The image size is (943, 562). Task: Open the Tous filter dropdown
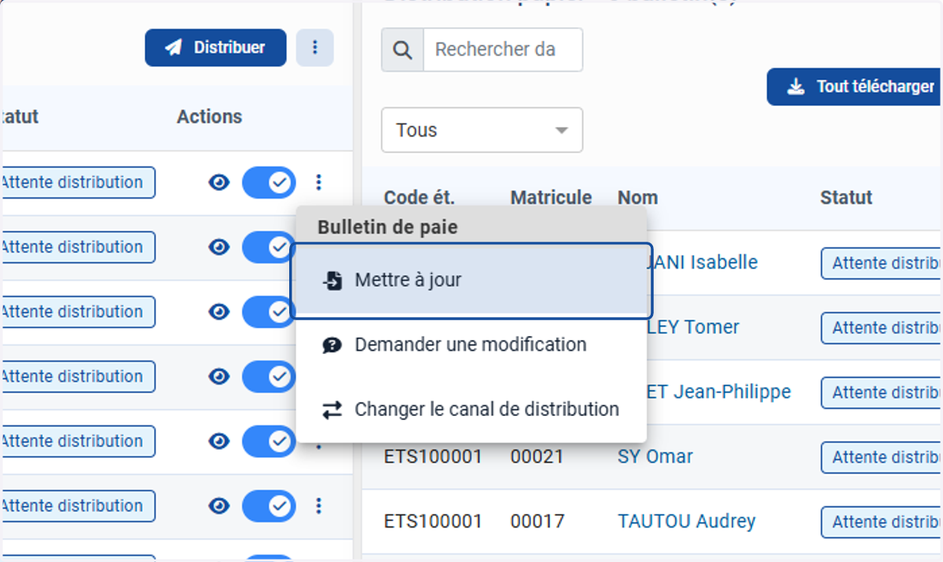[482, 130]
